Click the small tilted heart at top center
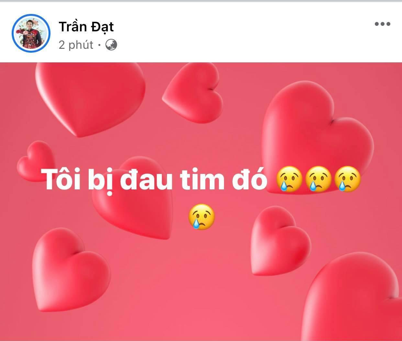The width and height of the screenshot is (402, 341). tap(193, 93)
